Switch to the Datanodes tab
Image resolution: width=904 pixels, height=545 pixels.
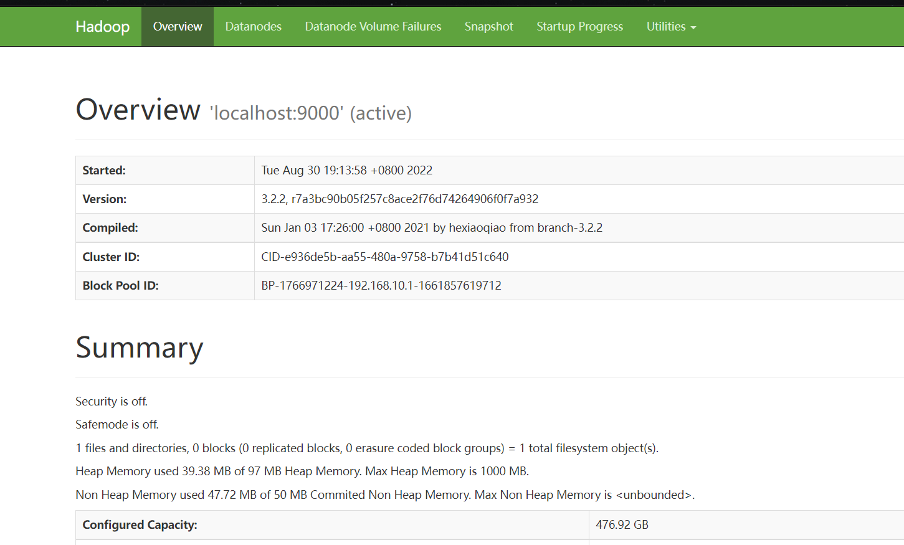tap(253, 26)
